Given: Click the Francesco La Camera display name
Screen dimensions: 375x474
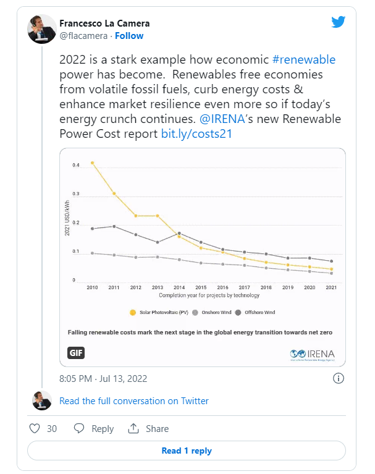Looking at the screenshot, I should coord(104,23).
